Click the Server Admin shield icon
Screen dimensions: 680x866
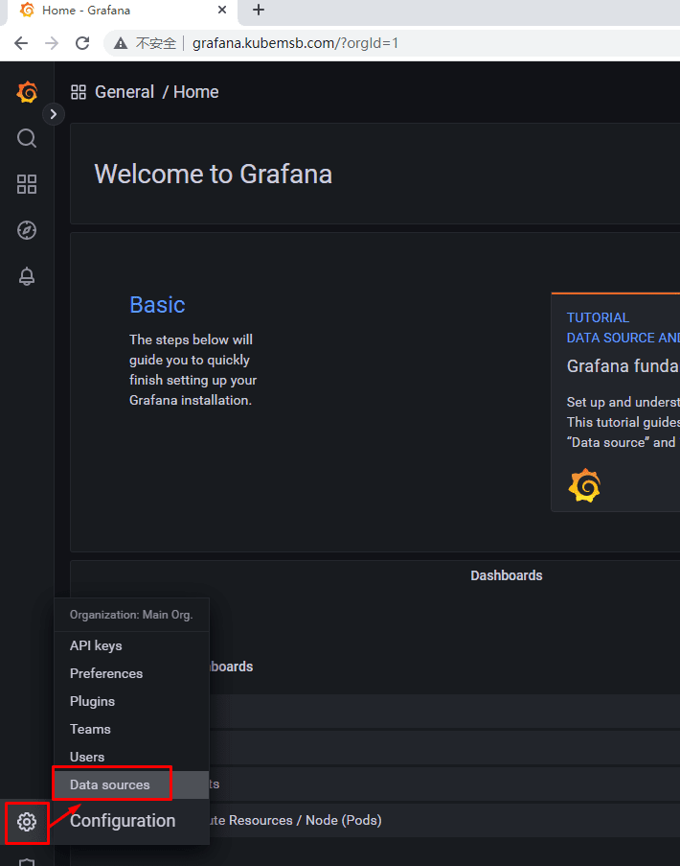point(27,861)
